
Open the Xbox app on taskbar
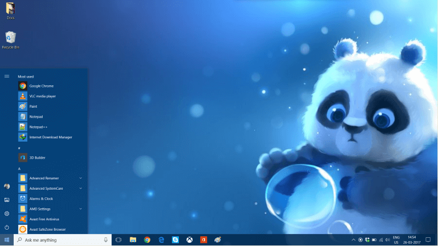pyautogui.click(x=189, y=240)
